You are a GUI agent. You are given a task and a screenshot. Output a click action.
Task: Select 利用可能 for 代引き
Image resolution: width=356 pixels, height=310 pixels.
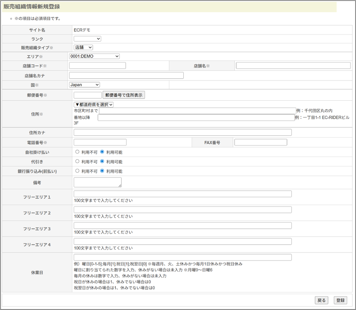[x=102, y=162]
